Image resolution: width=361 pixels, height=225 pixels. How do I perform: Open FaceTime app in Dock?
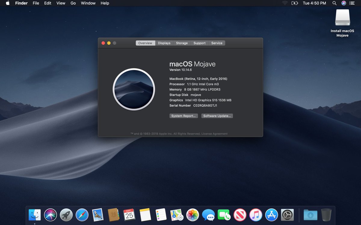pos(224,215)
